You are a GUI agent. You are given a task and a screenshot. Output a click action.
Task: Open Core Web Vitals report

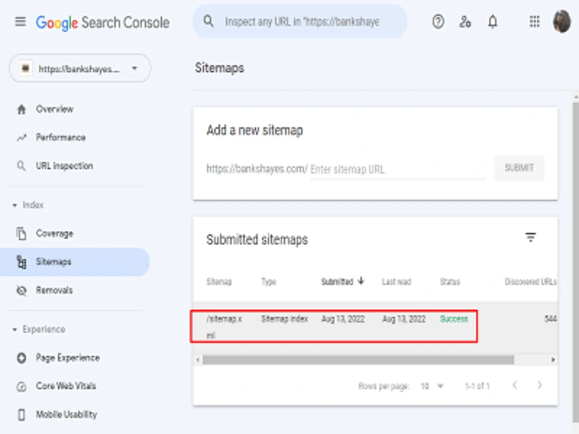tap(66, 385)
